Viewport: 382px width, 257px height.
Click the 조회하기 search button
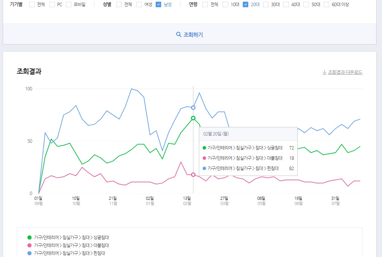pos(190,35)
